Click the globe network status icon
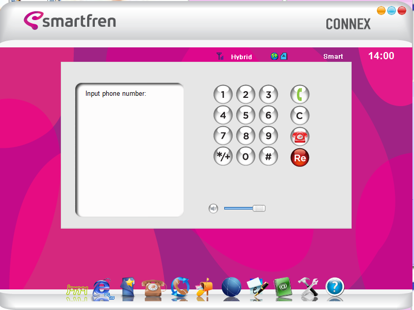 [x=274, y=56]
